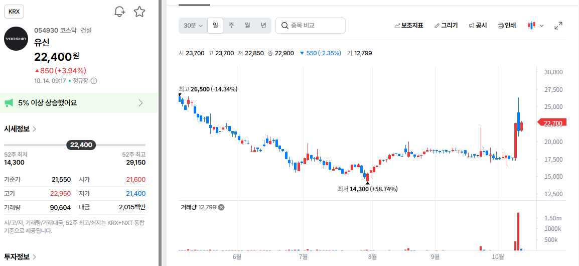
Task: Expand the chevron on the 상승했어요 banner
Action: point(140,103)
